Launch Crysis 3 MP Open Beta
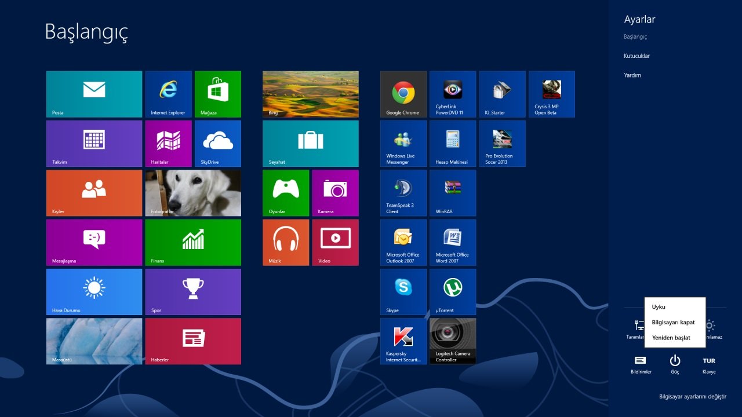742x417 pixels. (x=552, y=94)
